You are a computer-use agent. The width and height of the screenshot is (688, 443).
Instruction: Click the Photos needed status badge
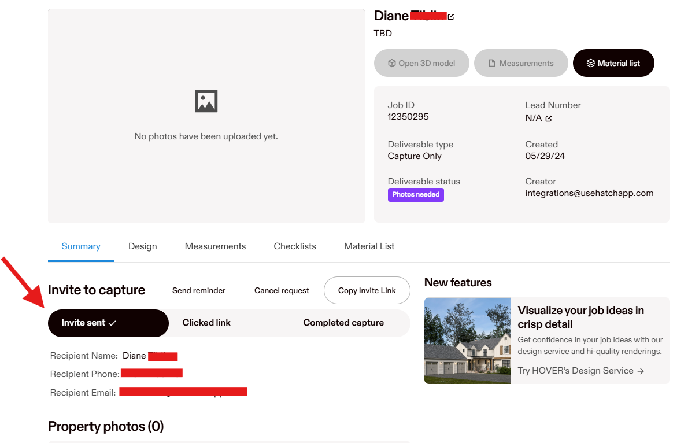416,194
